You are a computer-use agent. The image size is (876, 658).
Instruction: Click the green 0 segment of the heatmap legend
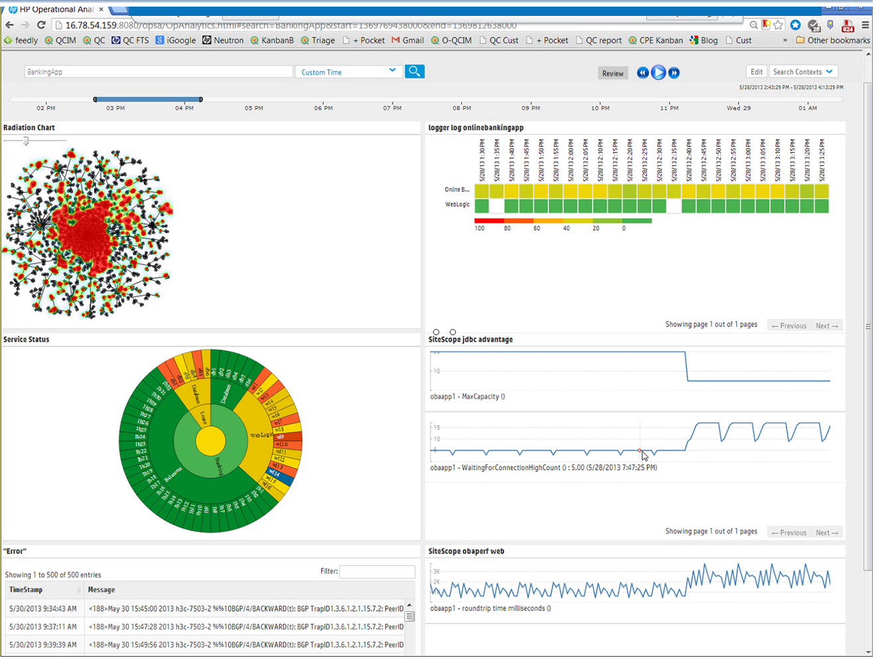click(x=637, y=221)
